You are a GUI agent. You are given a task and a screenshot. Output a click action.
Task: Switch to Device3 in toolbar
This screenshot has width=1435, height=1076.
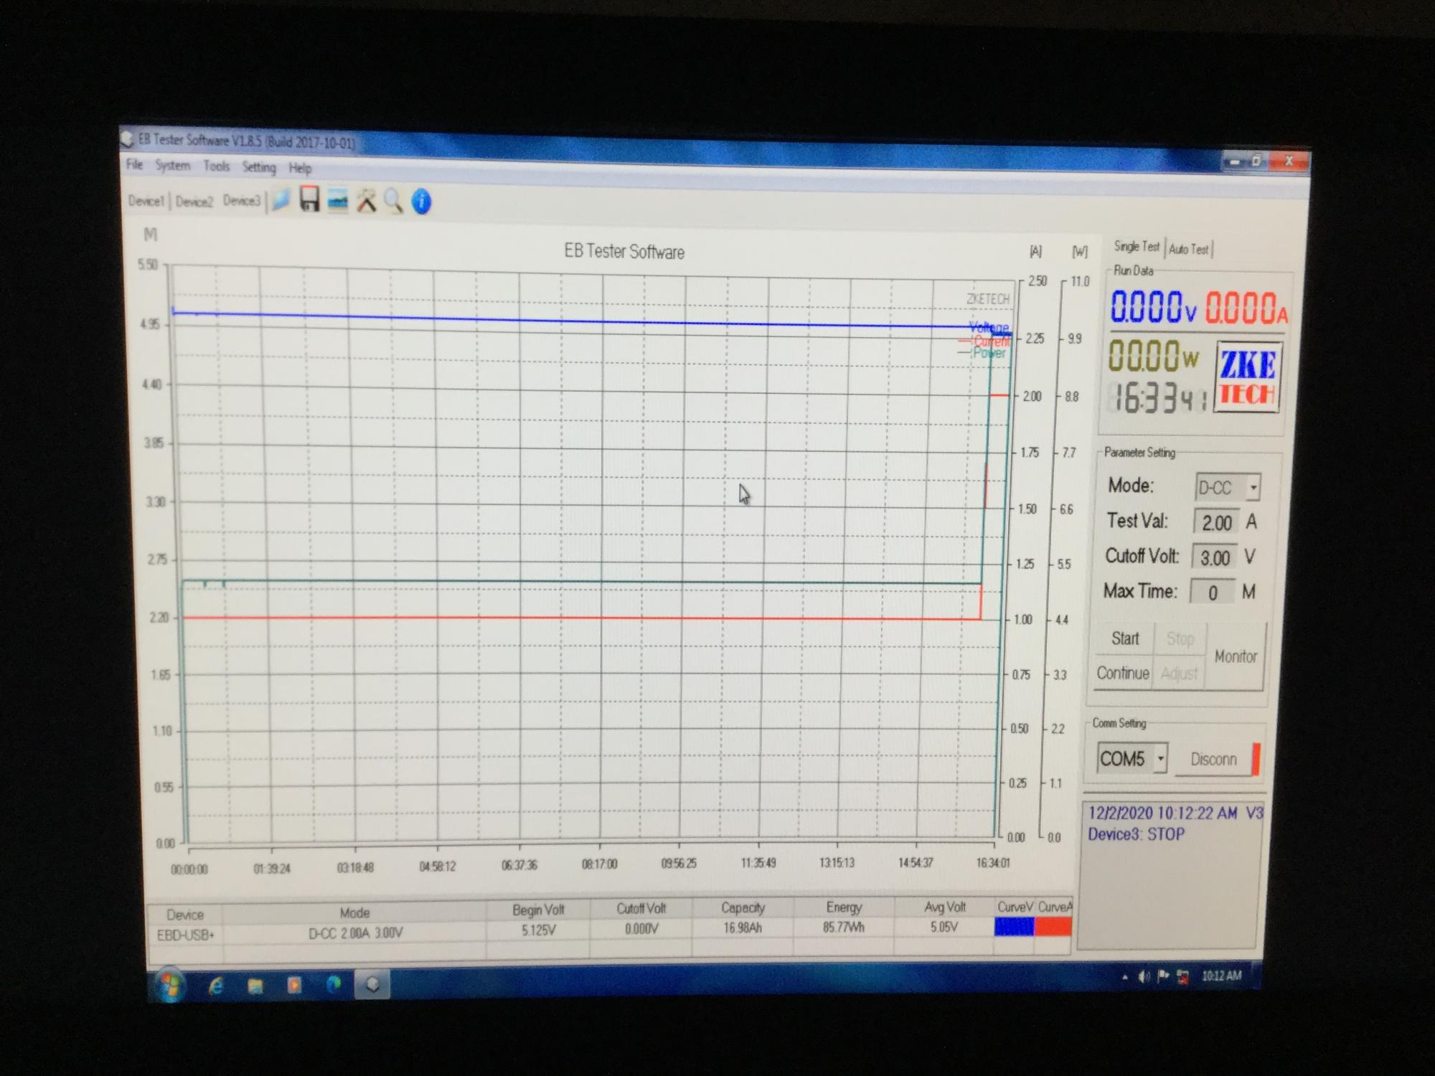[x=241, y=200]
